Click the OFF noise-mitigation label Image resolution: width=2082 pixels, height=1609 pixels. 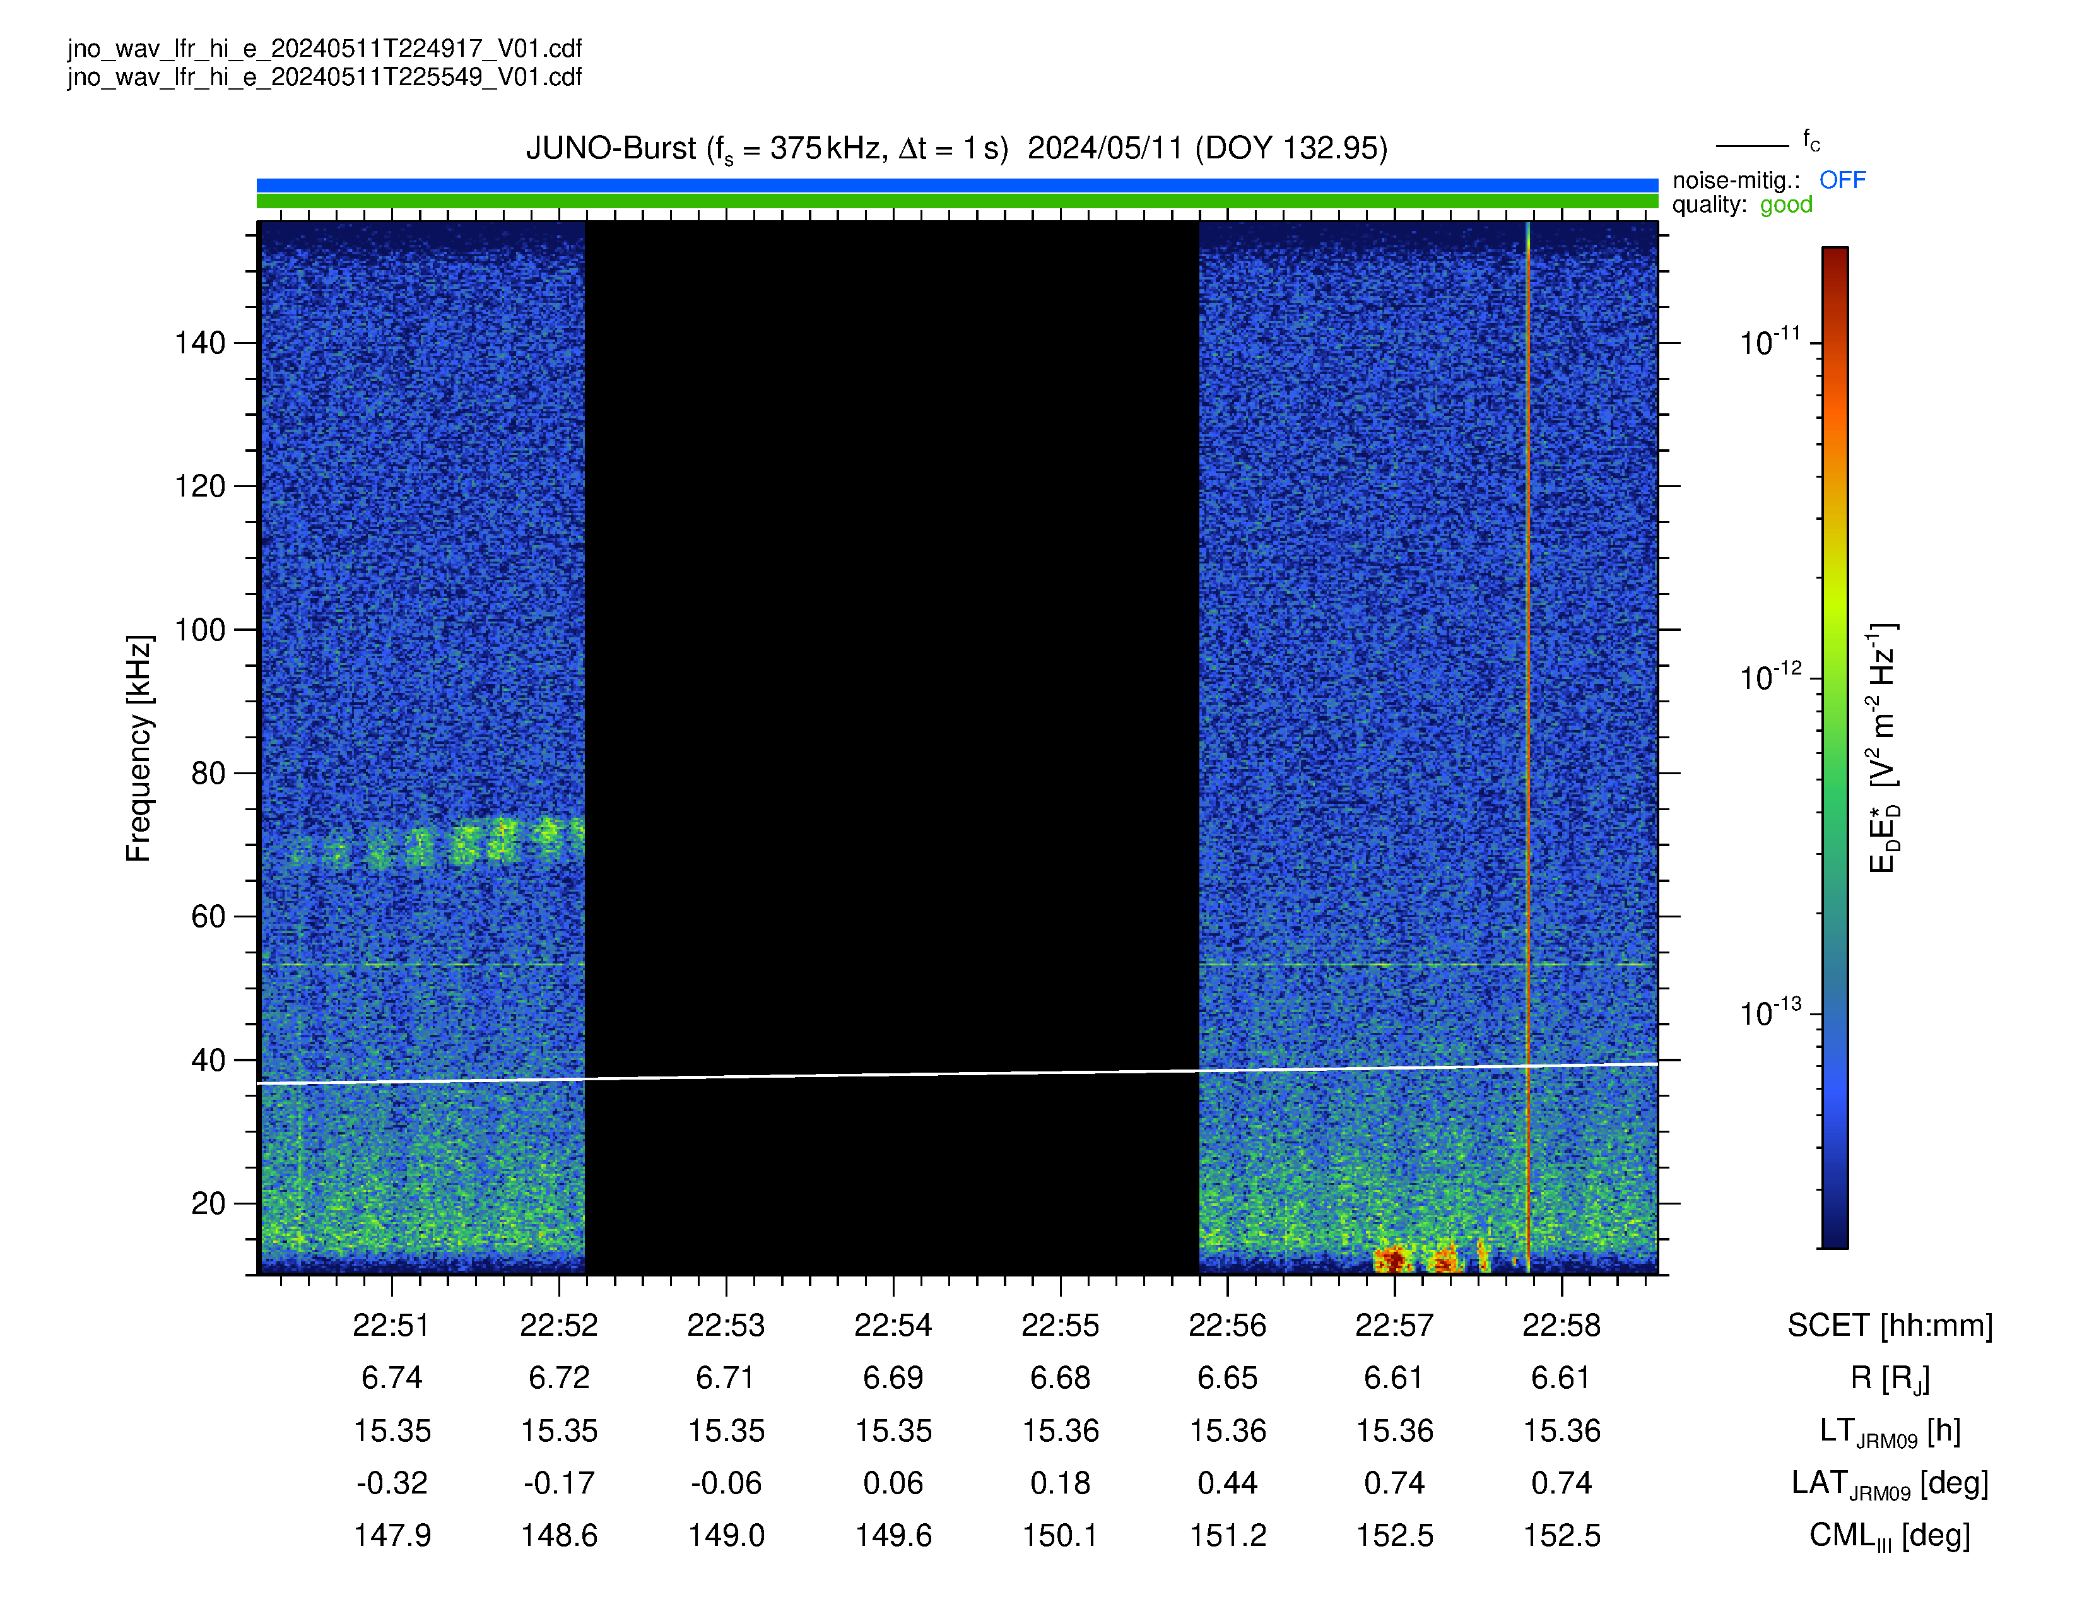[x=1842, y=180]
